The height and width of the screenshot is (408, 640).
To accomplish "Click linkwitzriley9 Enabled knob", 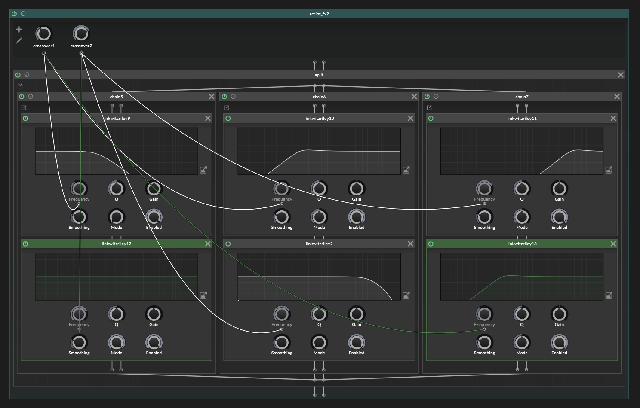I will pos(154,217).
